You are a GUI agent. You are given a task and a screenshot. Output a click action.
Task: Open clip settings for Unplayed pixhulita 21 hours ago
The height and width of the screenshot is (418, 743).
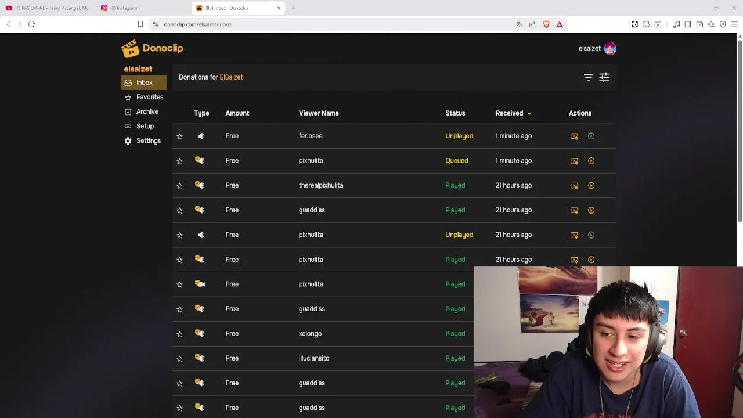(574, 235)
